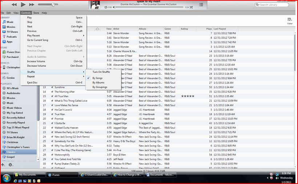
Task: Click the five-star rating of All True Man
Action: click(188, 96)
